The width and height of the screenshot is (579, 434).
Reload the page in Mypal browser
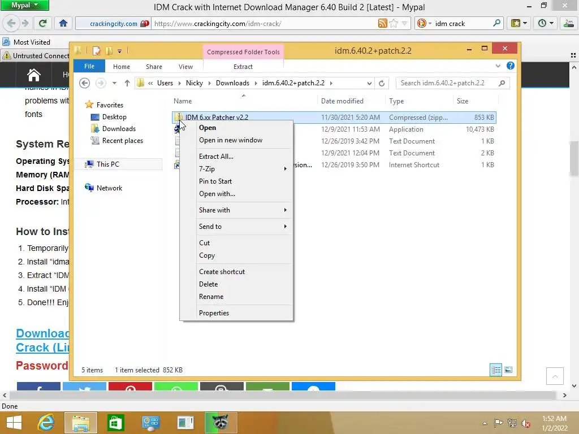(42, 23)
